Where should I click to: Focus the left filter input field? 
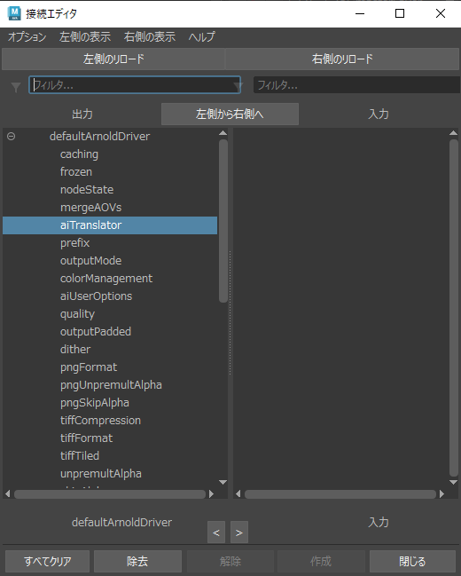[135, 85]
